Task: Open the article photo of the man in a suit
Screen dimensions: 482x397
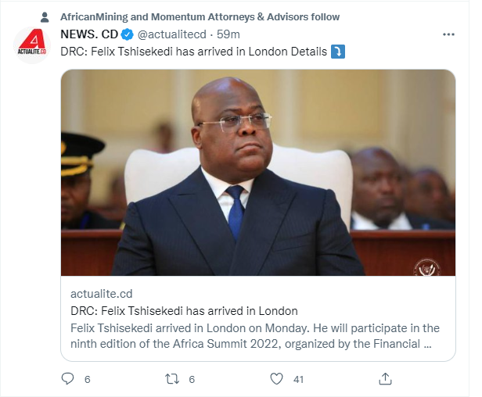Action: point(258,172)
